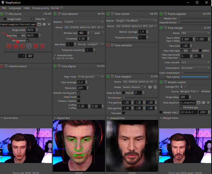Enable Head mode checkbox
This screenshot has height=174, width=212.
(x=79, y=97)
